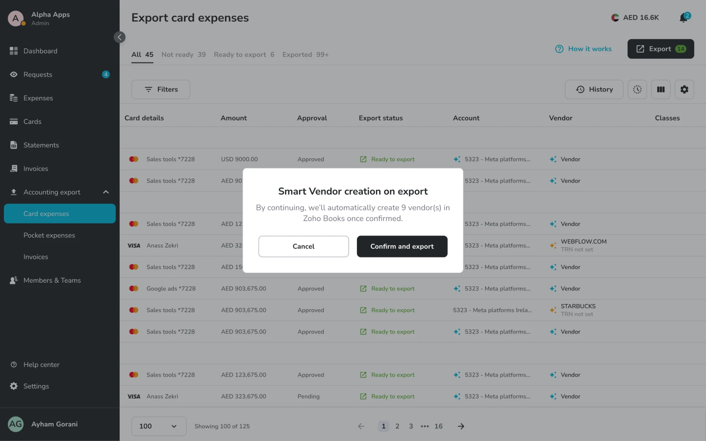Click USD 9000.00 amount cell
This screenshot has height=441, width=706.
click(x=239, y=159)
